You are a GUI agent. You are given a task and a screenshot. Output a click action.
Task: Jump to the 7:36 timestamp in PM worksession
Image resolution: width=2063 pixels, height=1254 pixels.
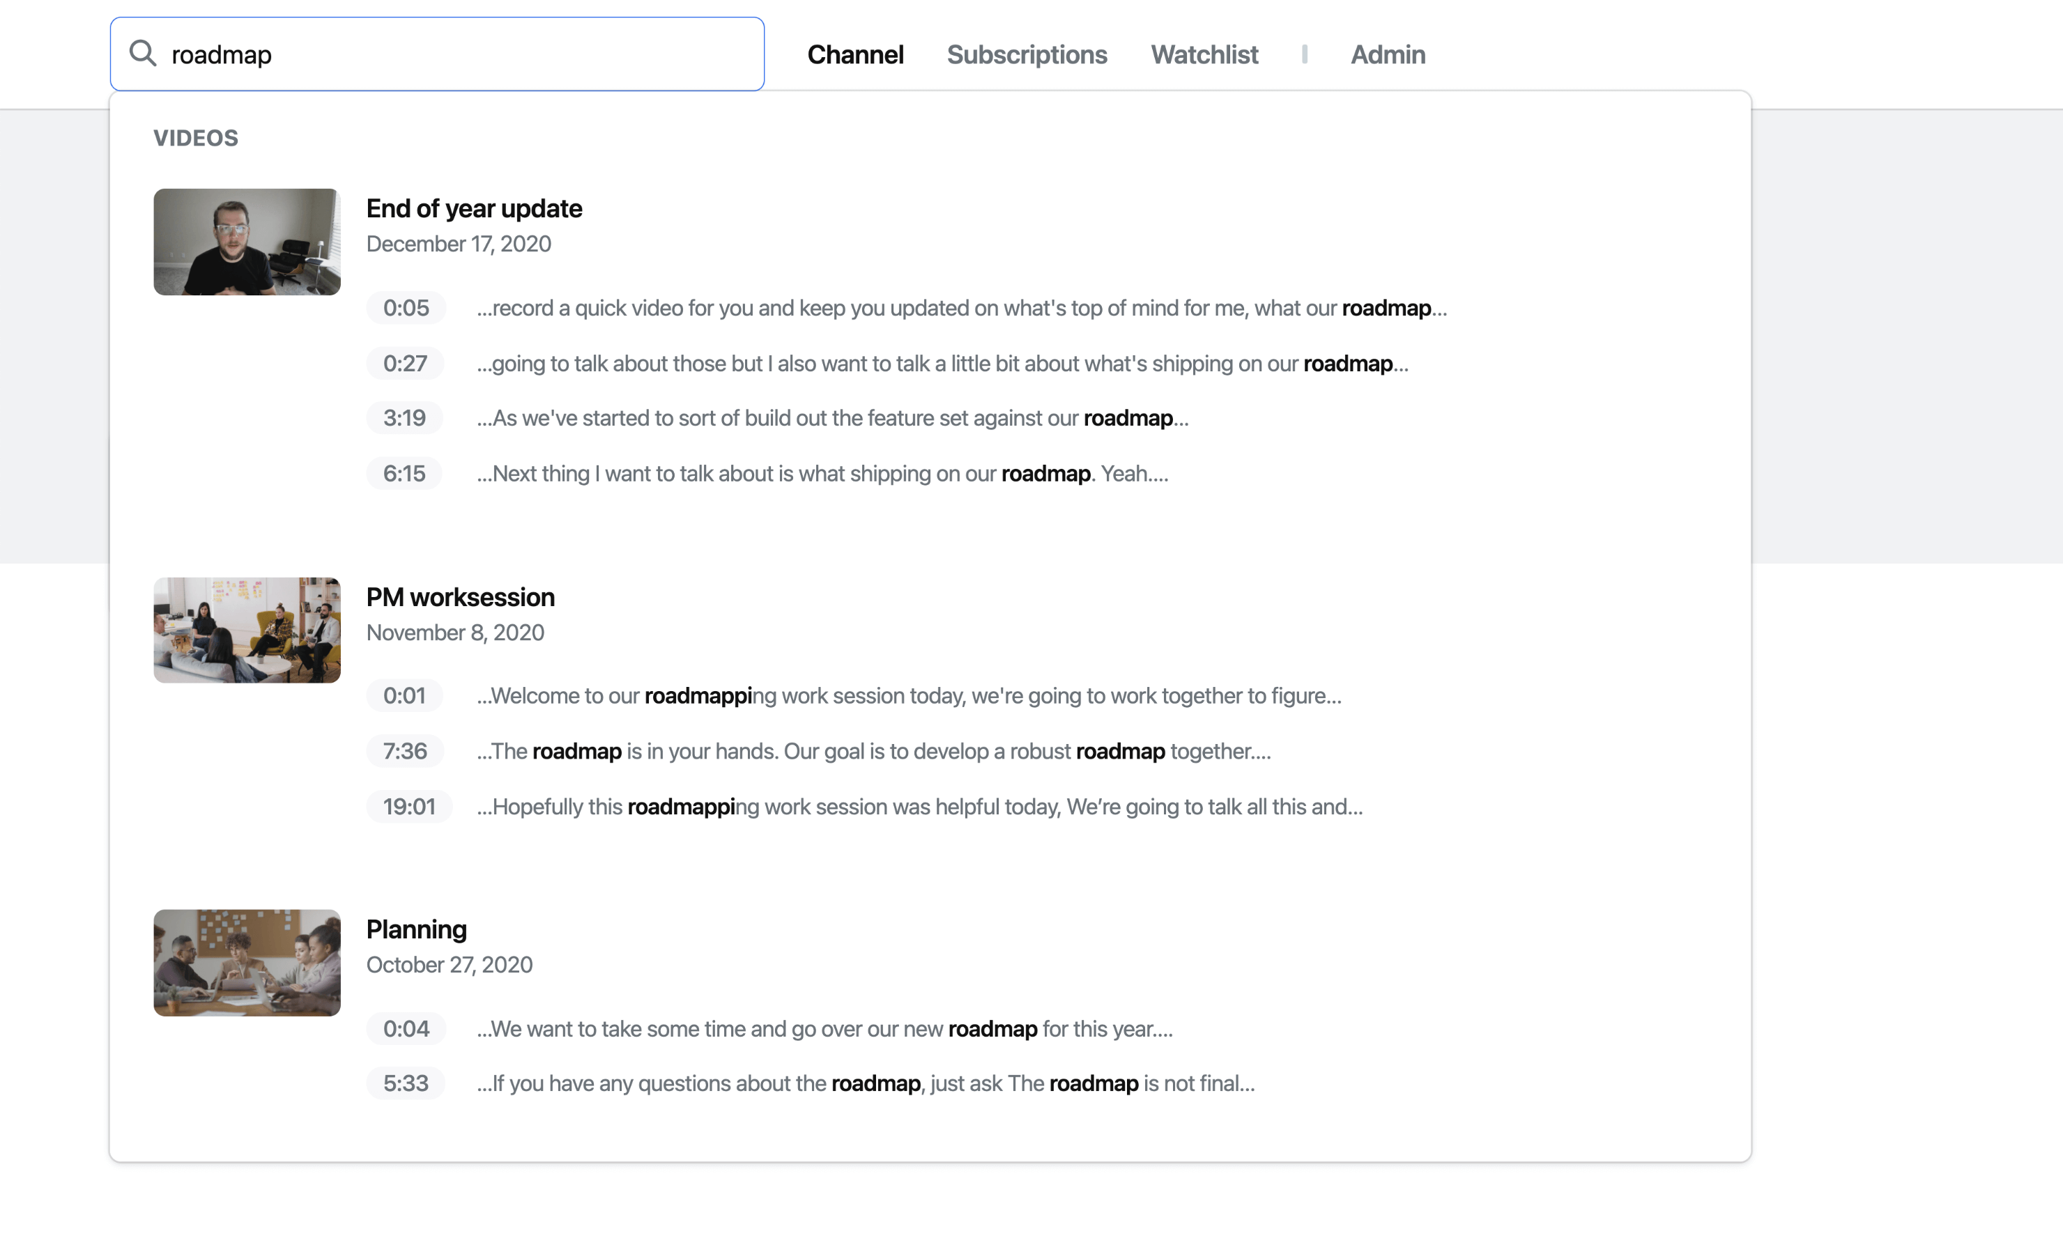click(405, 751)
